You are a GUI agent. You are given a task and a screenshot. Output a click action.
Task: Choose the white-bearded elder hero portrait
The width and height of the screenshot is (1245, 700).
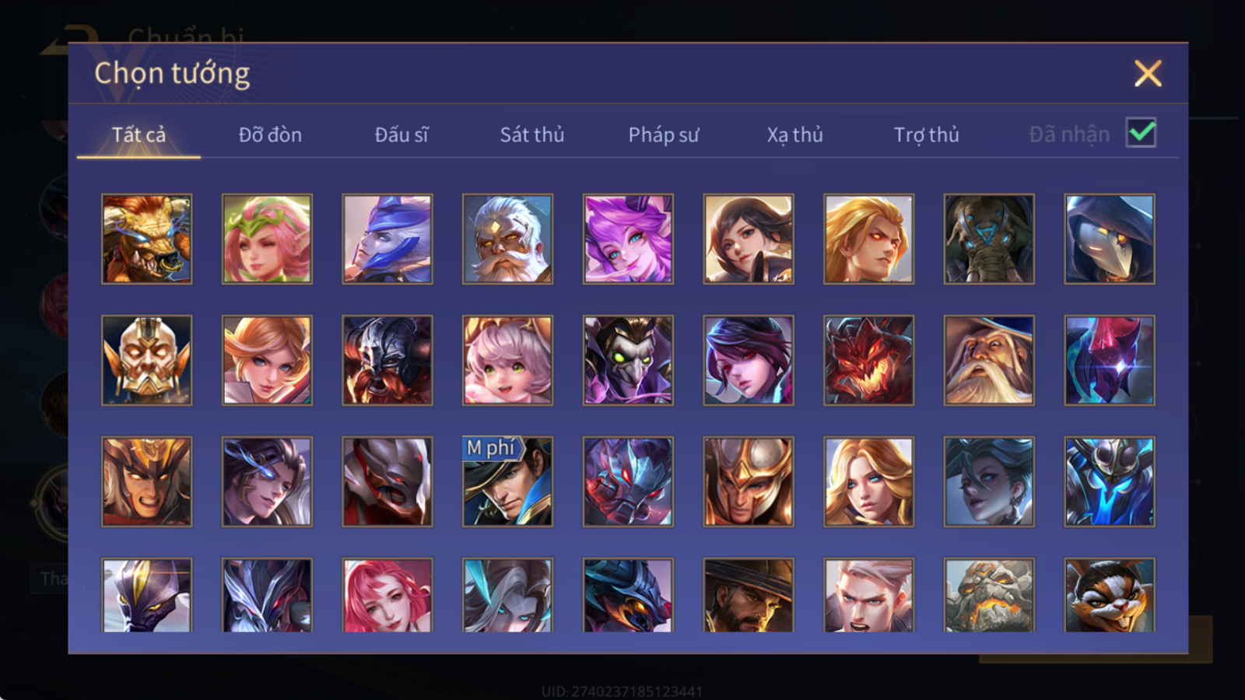[x=507, y=239]
